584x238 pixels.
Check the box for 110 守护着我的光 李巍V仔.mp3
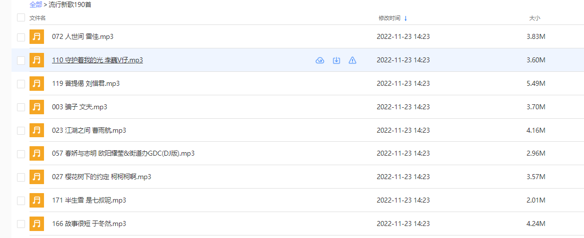21,60
